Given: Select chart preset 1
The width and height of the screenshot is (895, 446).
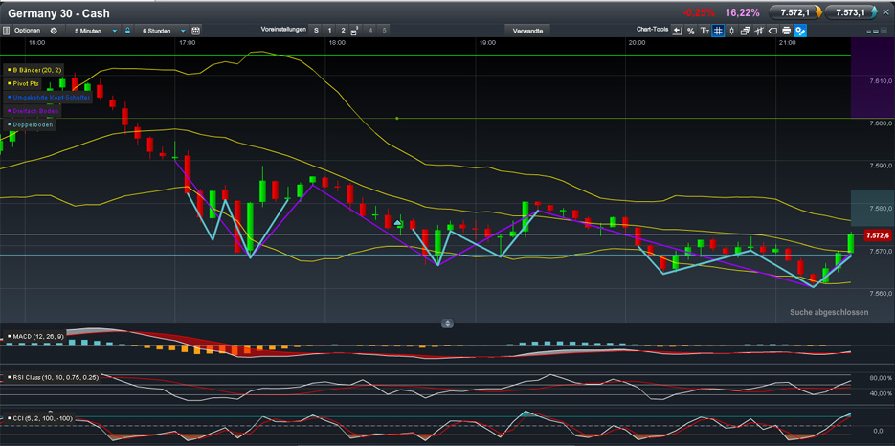Looking at the screenshot, I should click(x=329, y=31).
